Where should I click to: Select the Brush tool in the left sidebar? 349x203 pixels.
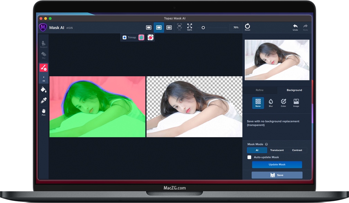click(43, 68)
